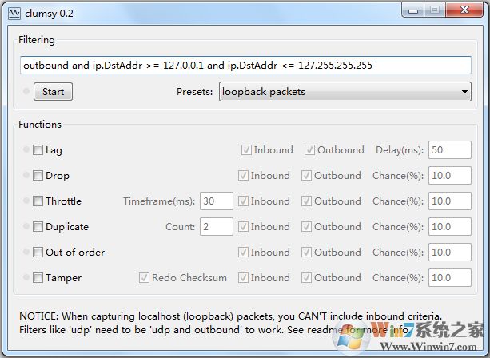Toggle Inbound checkbox in Out of order row

tap(243, 252)
